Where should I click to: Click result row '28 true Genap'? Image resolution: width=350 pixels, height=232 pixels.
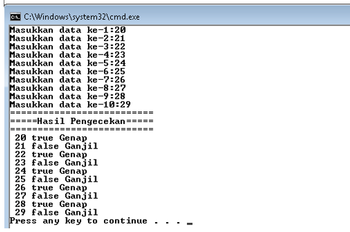(x=51, y=204)
